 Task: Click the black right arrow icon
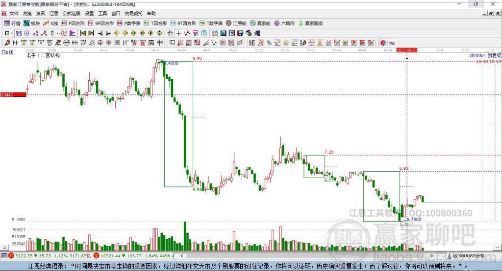(x=108, y=33)
